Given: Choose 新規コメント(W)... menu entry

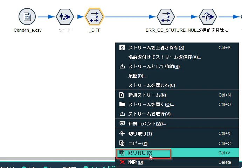Looking at the screenshot, I should [177, 123].
